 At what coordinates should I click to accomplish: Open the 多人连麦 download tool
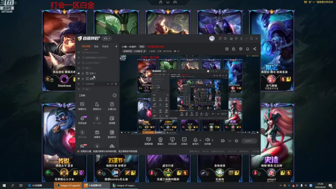(x=97, y=120)
